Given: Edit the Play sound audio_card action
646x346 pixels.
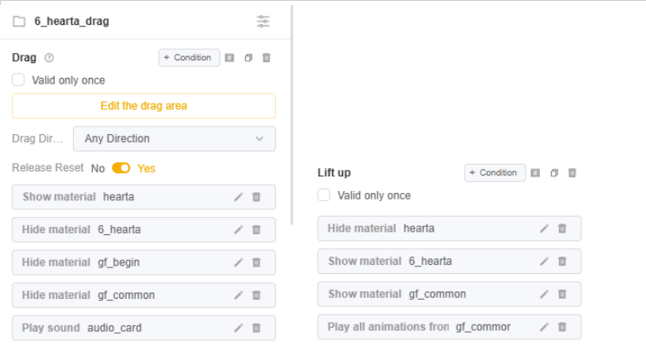Looking at the screenshot, I should [x=239, y=328].
